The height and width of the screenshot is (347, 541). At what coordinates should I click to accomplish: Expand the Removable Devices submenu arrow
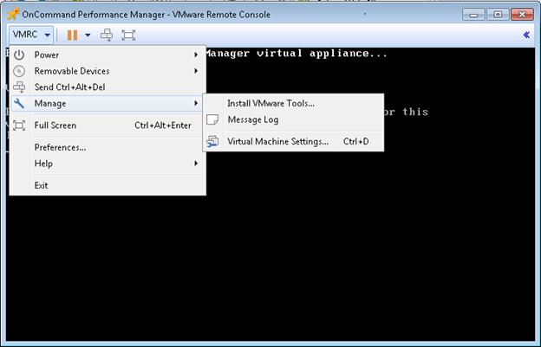(196, 71)
